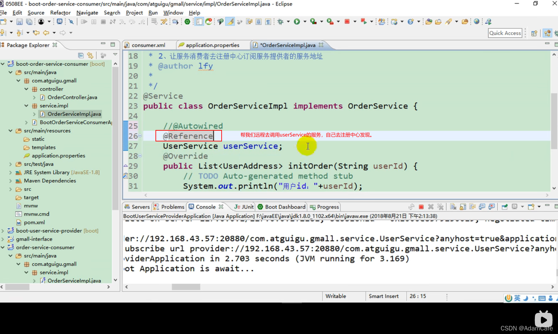Open the Debug button dropdown arrow

point(288,22)
